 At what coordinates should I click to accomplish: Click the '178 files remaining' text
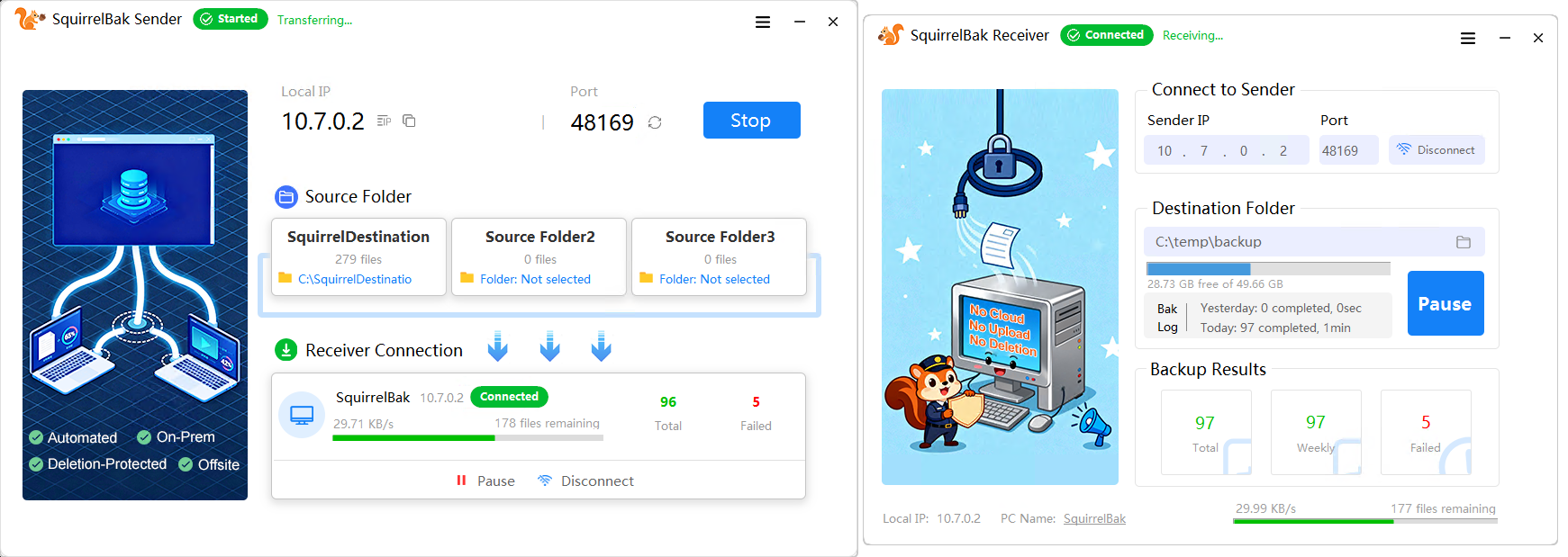pos(547,423)
